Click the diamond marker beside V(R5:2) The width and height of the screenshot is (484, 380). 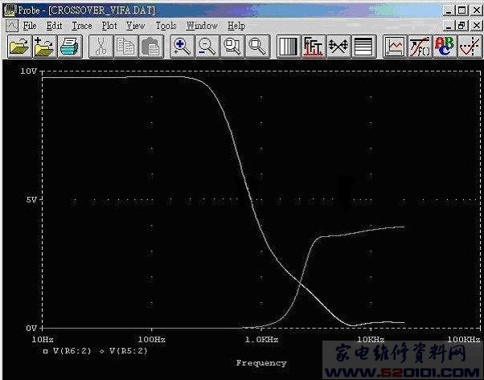102,351
